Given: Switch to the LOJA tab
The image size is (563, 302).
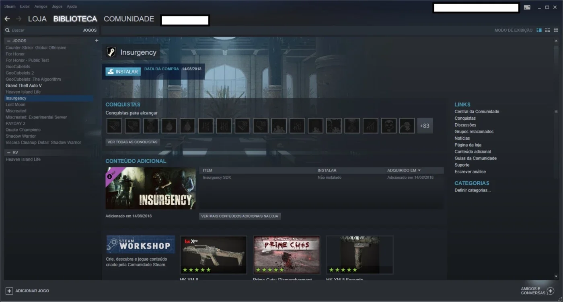Looking at the screenshot, I should (37, 19).
